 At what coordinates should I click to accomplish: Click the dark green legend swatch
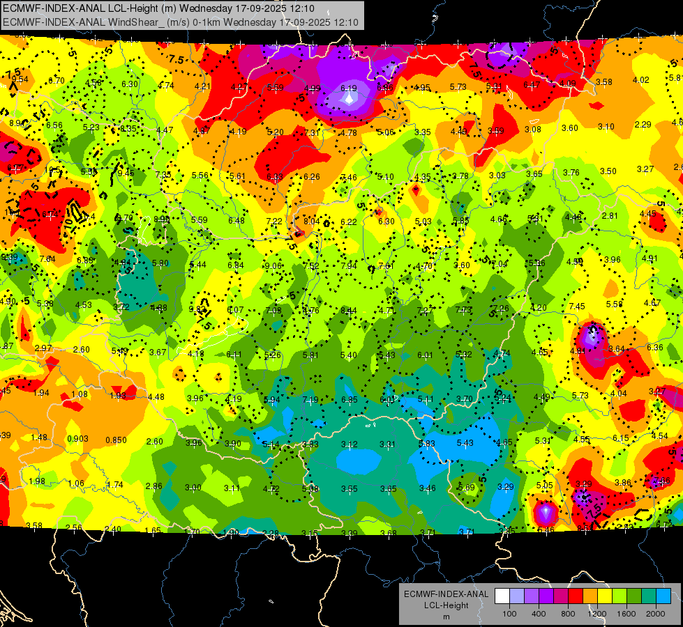point(635,596)
